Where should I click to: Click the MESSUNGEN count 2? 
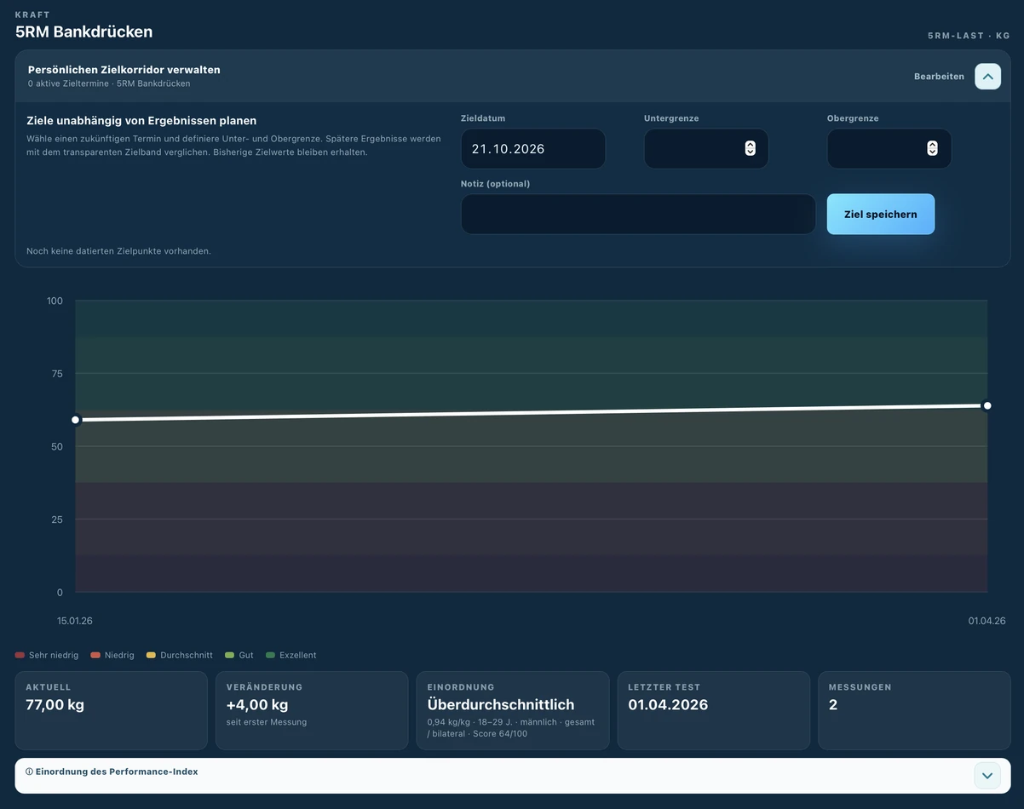(833, 705)
